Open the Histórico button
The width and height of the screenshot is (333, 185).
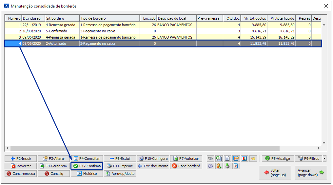coord(87,174)
